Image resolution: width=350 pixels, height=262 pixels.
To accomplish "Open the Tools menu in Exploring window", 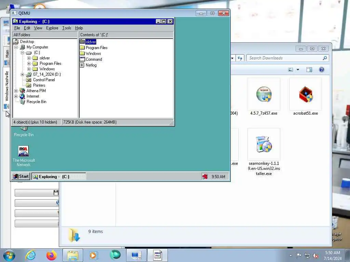I will (x=67, y=28).
